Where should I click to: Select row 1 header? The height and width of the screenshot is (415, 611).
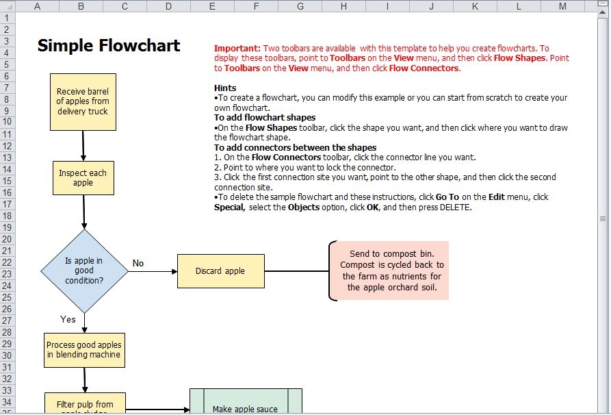coord(7,16)
